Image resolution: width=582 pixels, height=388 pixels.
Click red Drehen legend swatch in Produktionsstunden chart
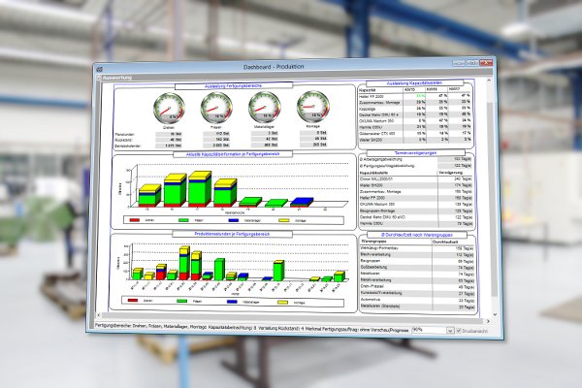(x=133, y=301)
